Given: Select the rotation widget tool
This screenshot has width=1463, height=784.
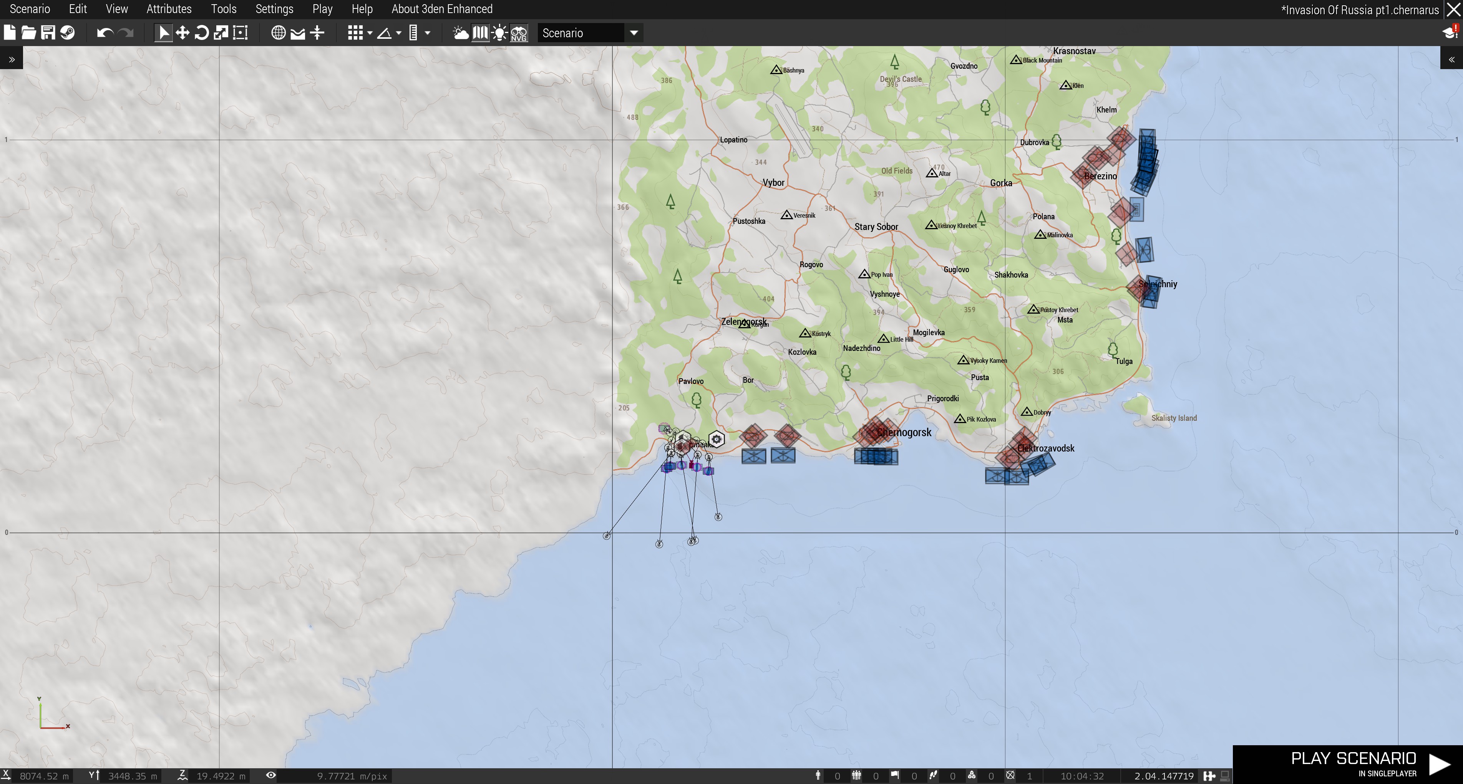Looking at the screenshot, I should point(202,33).
